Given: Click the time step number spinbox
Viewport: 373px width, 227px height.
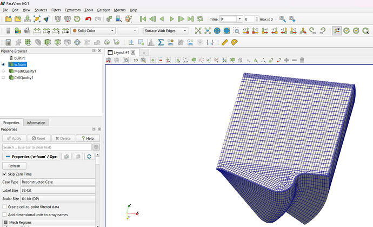Looking at the screenshot, I should tap(251, 19).
